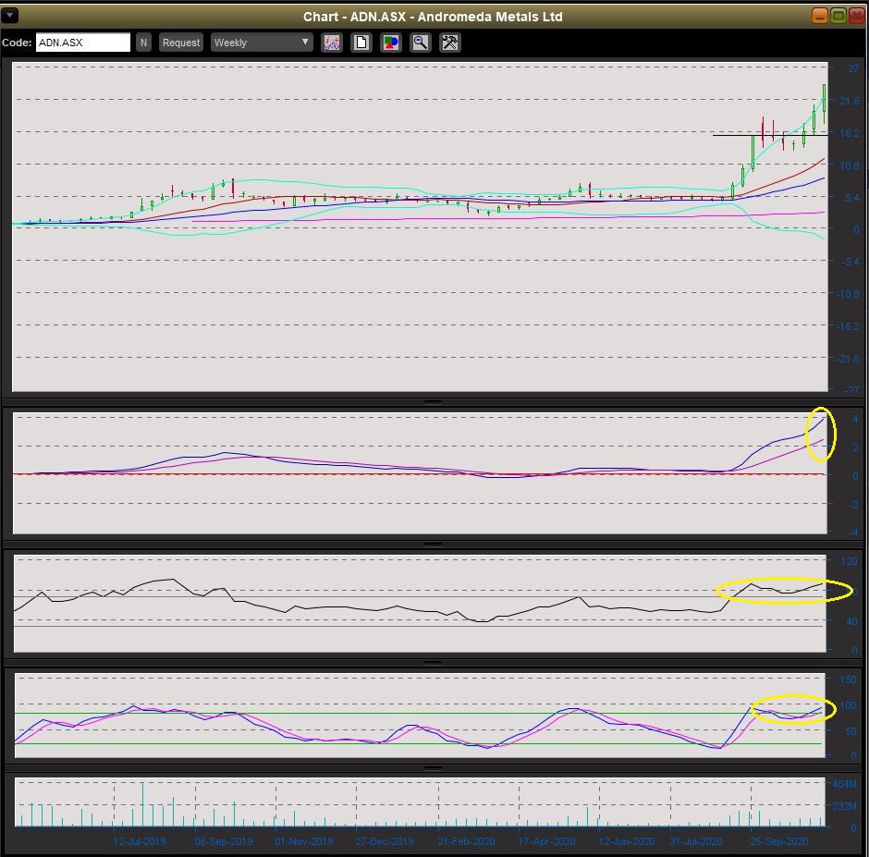Click the 17-Apr-2020 date label

546,841
